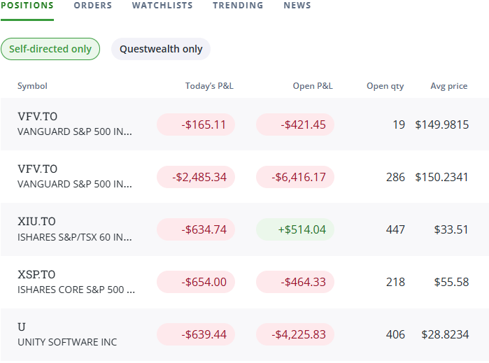Open the VFV.TO position with 286 shares
Viewport: 489px width, 363px height.
(37, 169)
